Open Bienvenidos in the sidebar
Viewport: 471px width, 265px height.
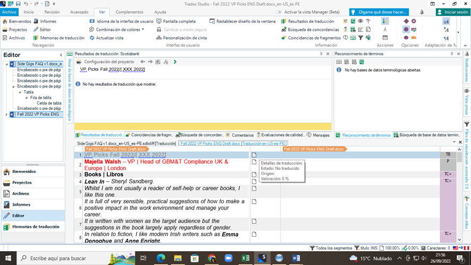coord(33,171)
